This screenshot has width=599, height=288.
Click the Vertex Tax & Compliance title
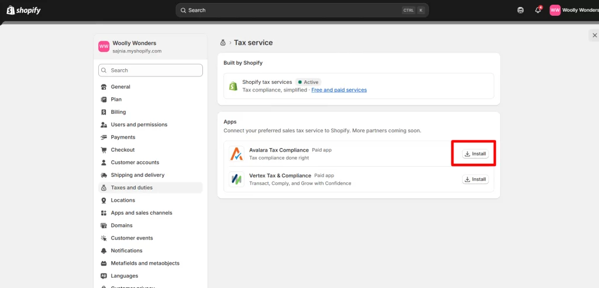click(x=280, y=175)
